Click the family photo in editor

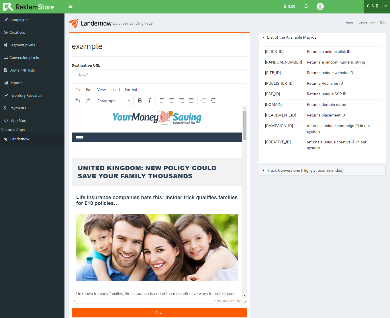pyautogui.click(x=157, y=247)
